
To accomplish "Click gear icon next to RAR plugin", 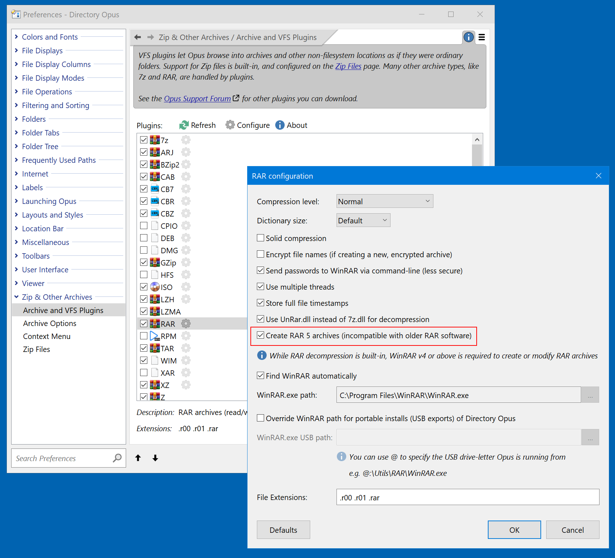I will point(186,323).
